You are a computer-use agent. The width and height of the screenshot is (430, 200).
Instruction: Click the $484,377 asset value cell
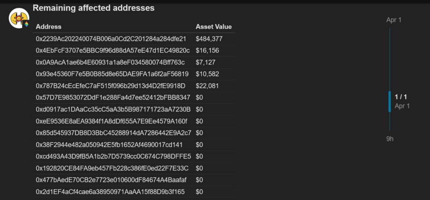[x=209, y=39]
